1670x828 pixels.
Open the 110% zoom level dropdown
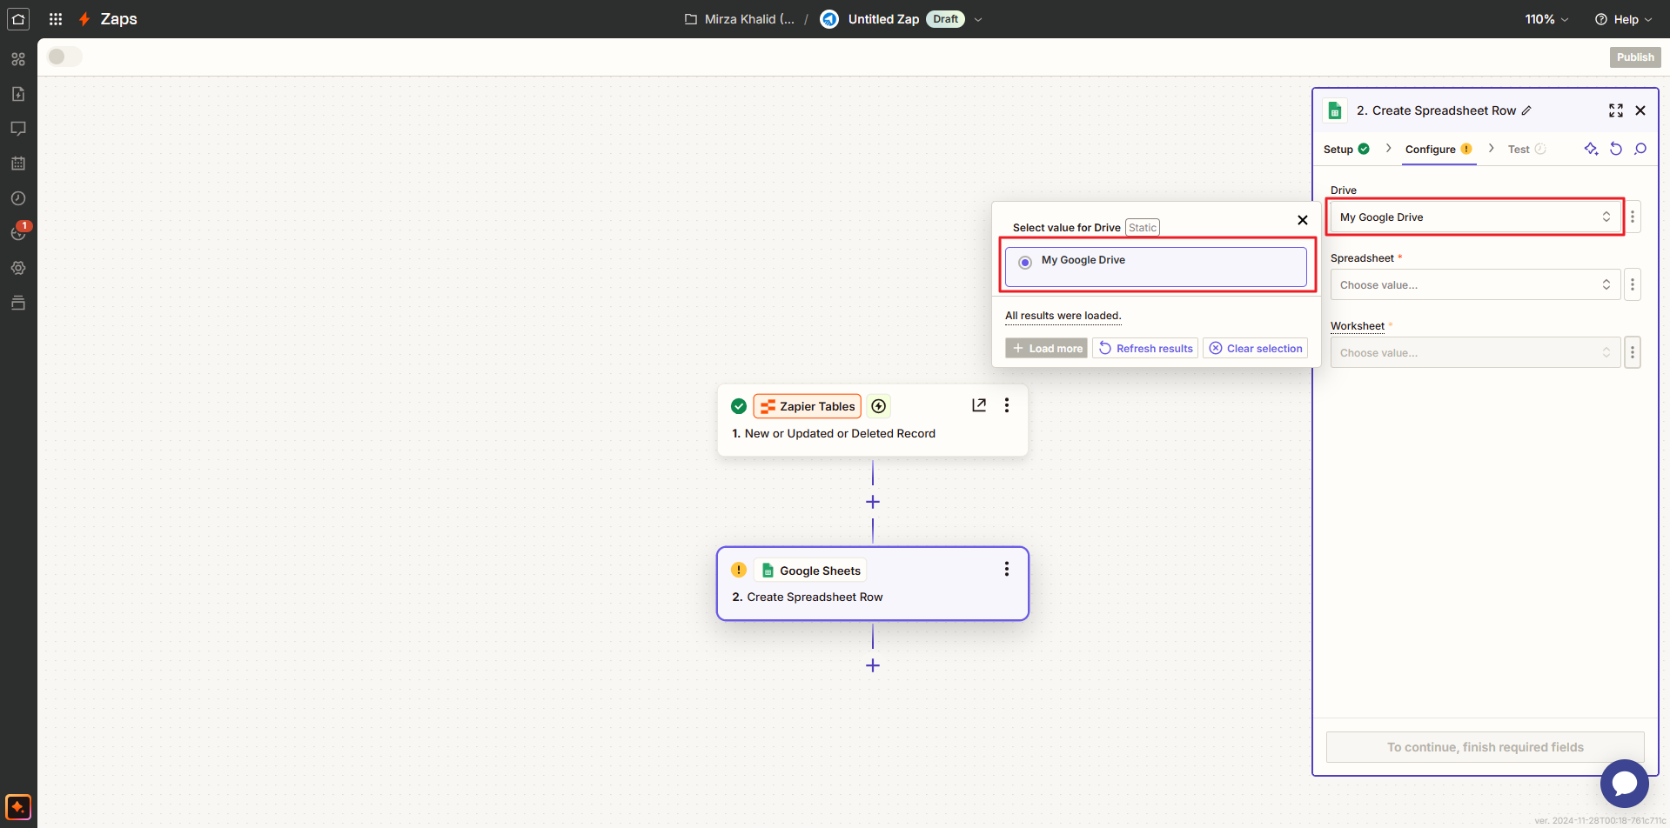tap(1546, 19)
